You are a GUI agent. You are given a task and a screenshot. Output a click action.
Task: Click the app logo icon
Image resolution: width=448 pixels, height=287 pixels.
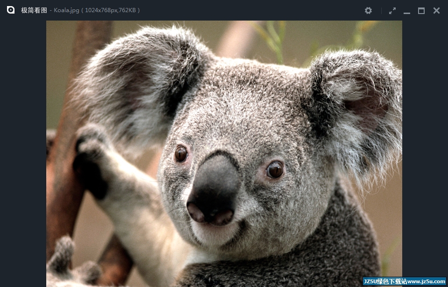[x=11, y=10]
